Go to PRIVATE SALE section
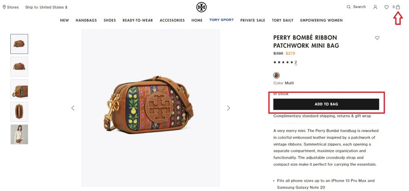 tap(253, 20)
